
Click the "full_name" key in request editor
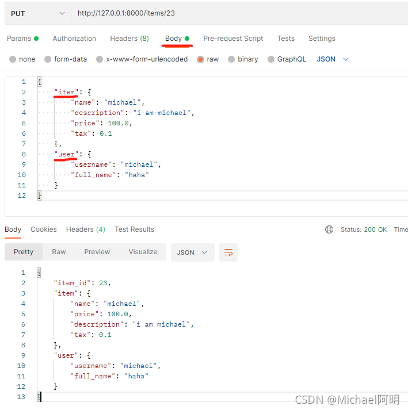click(93, 175)
